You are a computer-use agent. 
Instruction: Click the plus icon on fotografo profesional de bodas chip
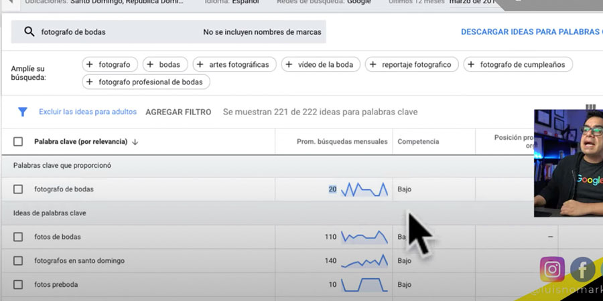pyautogui.click(x=90, y=82)
